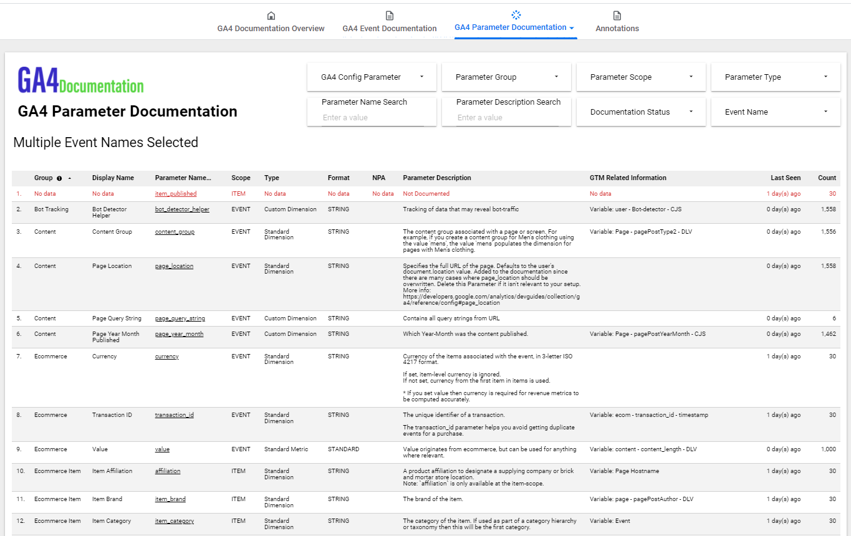Click the Not Documented description in row 1

click(x=426, y=194)
